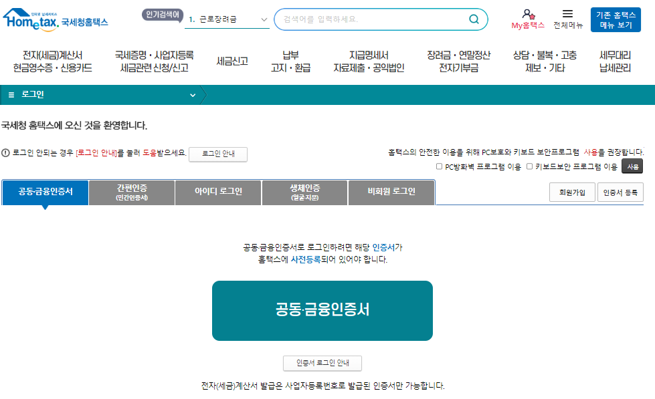Open 전체메뉴 with the hamburger icon
This screenshot has height=399, width=655.
[x=567, y=14]
